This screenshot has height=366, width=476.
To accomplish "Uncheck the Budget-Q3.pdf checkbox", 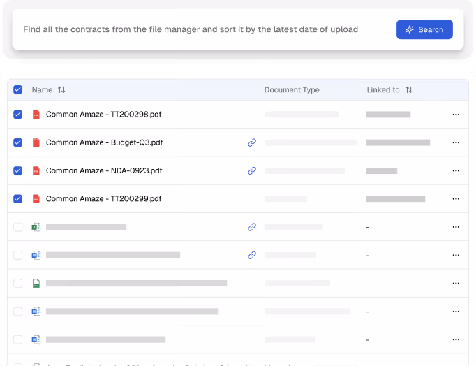I will [18, 142].
